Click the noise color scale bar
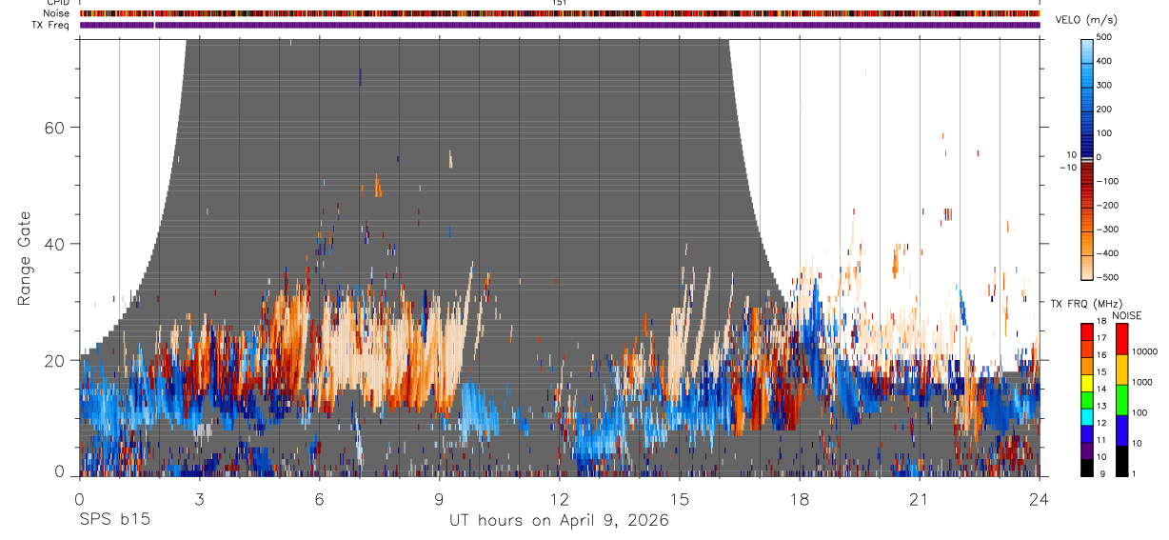The width and height of the screenshot is (1169, 540). point(1122,400)
